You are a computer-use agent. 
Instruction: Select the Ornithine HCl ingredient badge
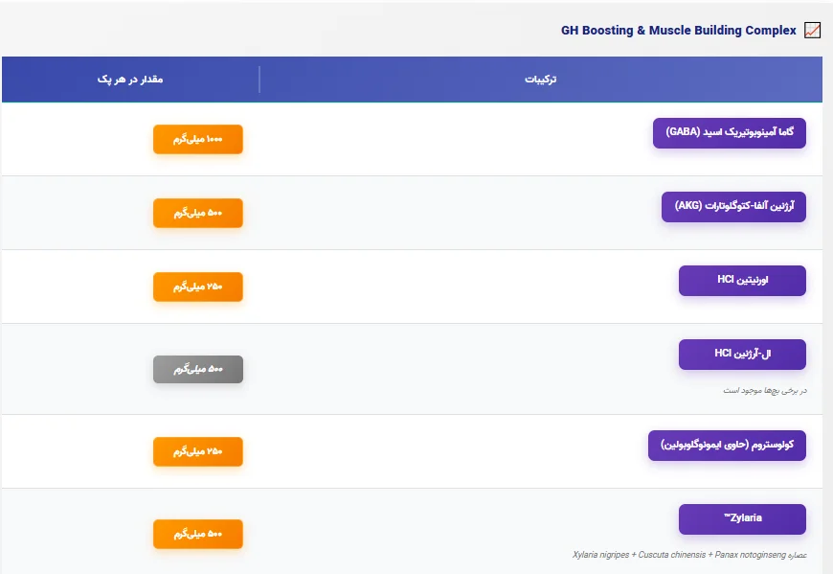(x=742, y=281)
